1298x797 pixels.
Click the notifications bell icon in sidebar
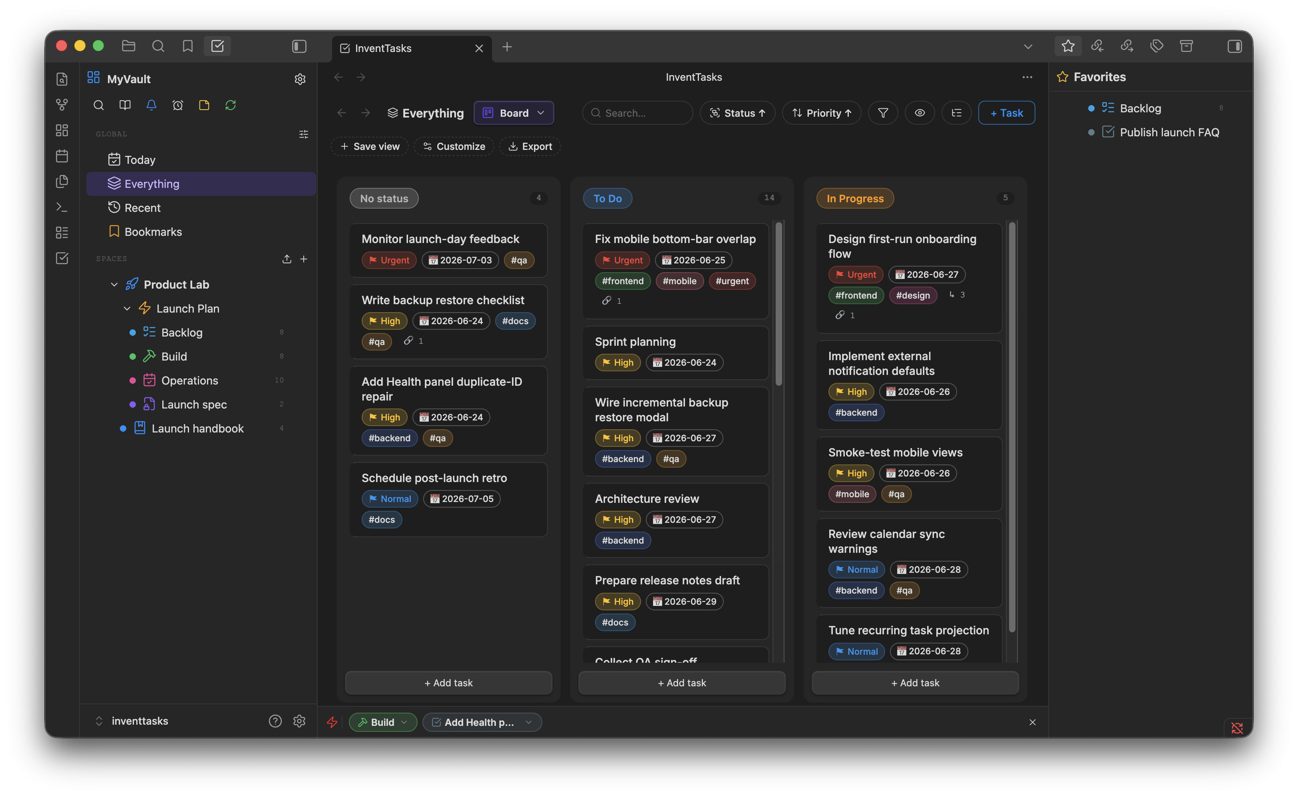pos(151,105)
